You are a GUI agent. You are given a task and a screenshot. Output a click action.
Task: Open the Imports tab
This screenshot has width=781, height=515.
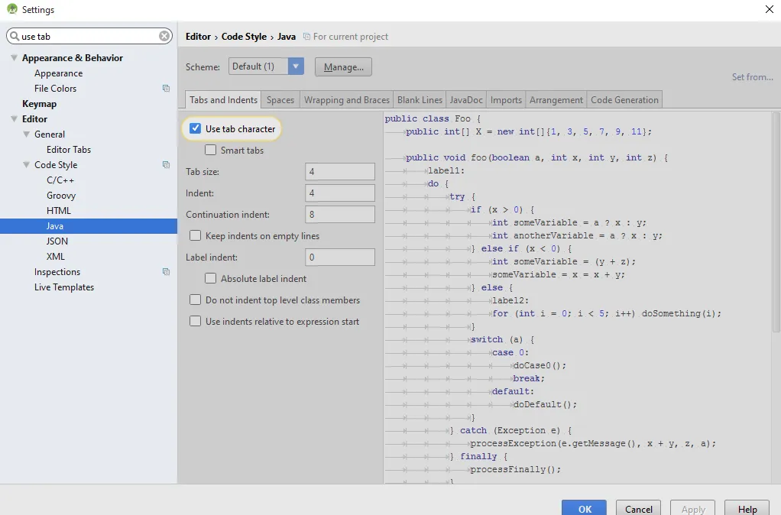pos(506,99)
